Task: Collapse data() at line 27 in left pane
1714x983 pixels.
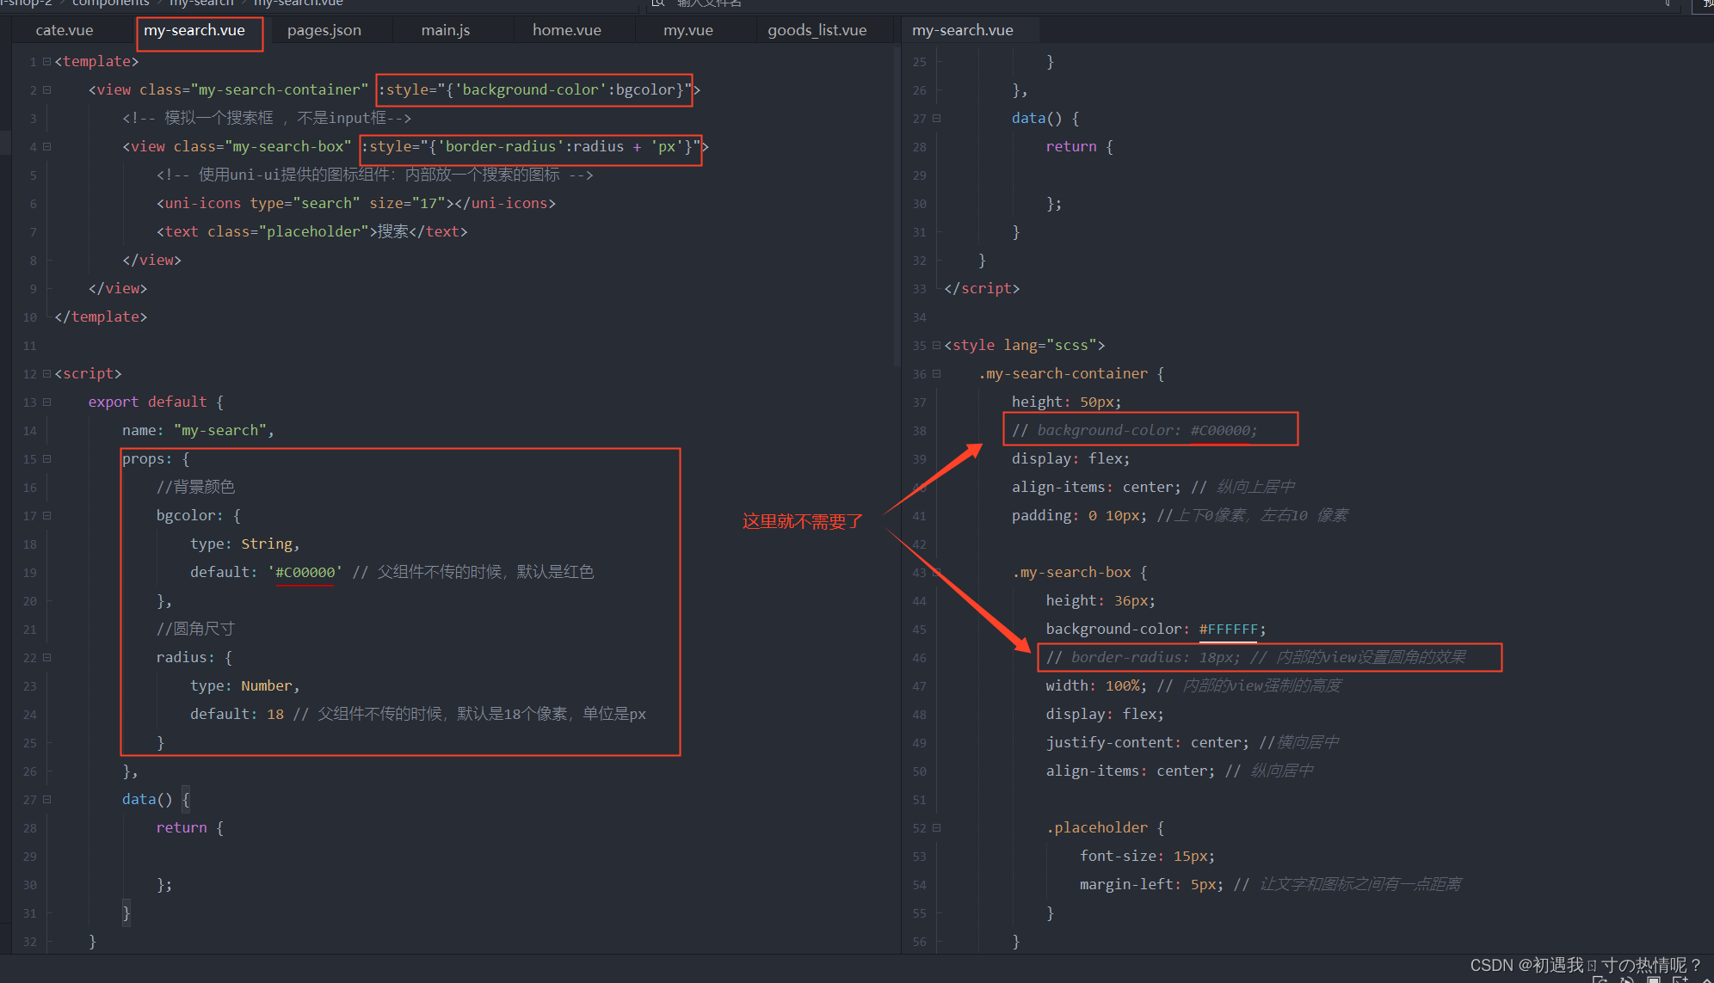Action: [46, 800]
